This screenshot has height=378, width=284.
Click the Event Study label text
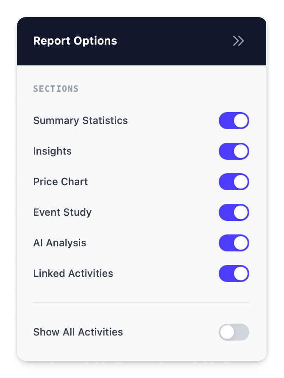(62, 212)
